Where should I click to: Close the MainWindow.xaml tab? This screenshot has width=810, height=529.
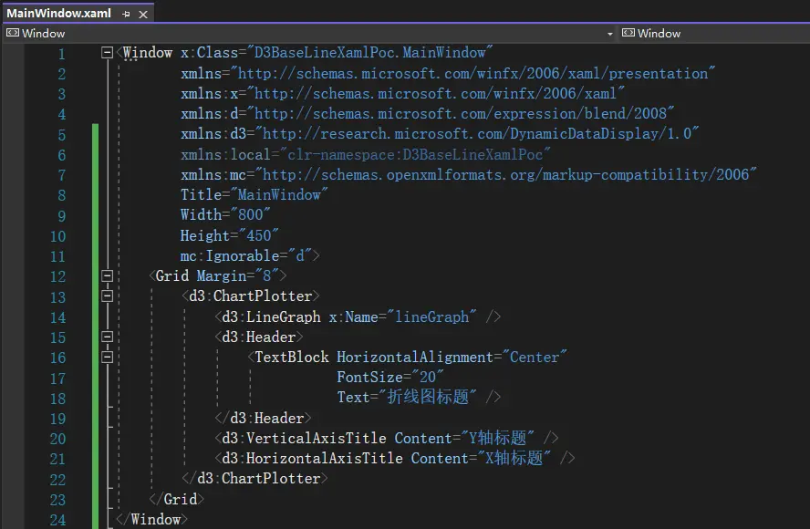point(141,14)
